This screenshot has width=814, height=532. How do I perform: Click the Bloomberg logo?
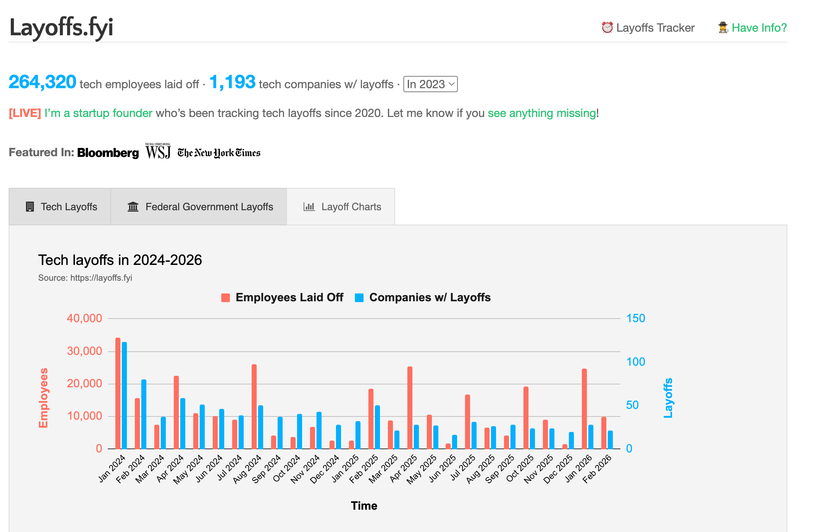108,153
